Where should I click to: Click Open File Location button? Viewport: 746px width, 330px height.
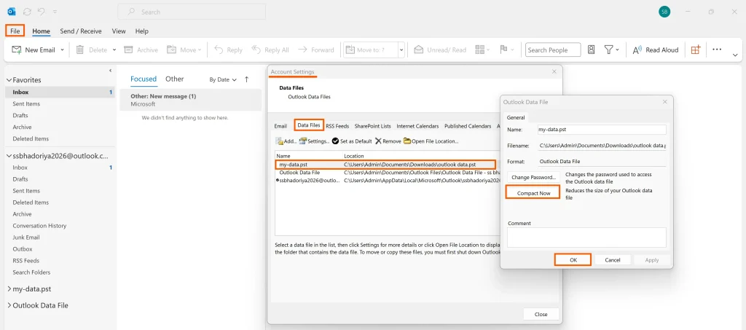[x=431, y=141]
